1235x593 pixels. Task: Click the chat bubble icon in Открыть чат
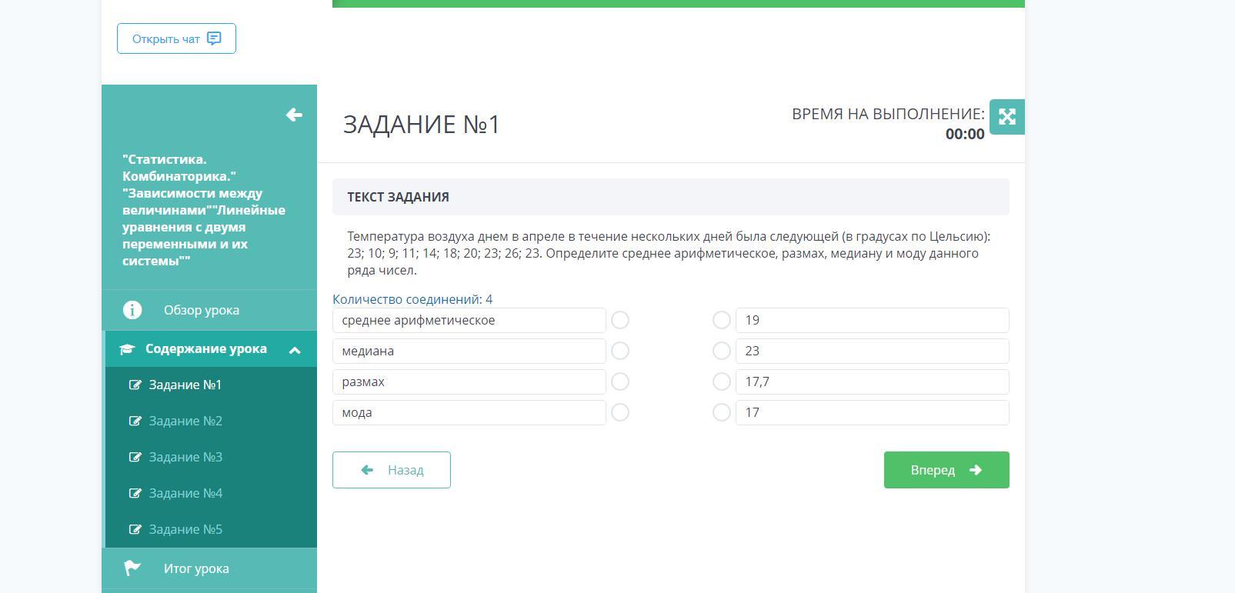[x=215, y=38]
